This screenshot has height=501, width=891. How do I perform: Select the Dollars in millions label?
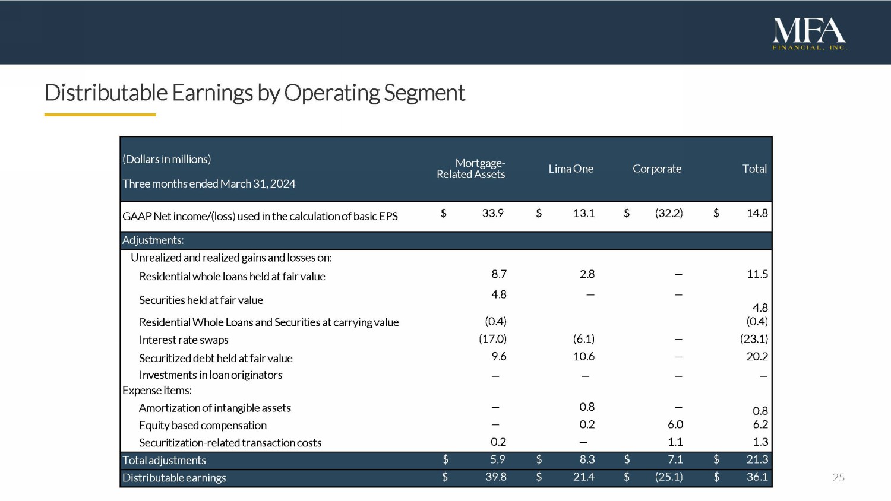166,159
